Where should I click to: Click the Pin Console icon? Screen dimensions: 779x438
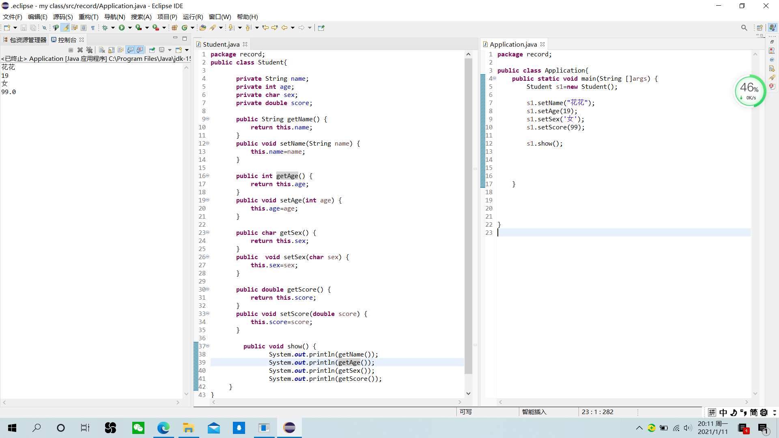pos(152,50)
